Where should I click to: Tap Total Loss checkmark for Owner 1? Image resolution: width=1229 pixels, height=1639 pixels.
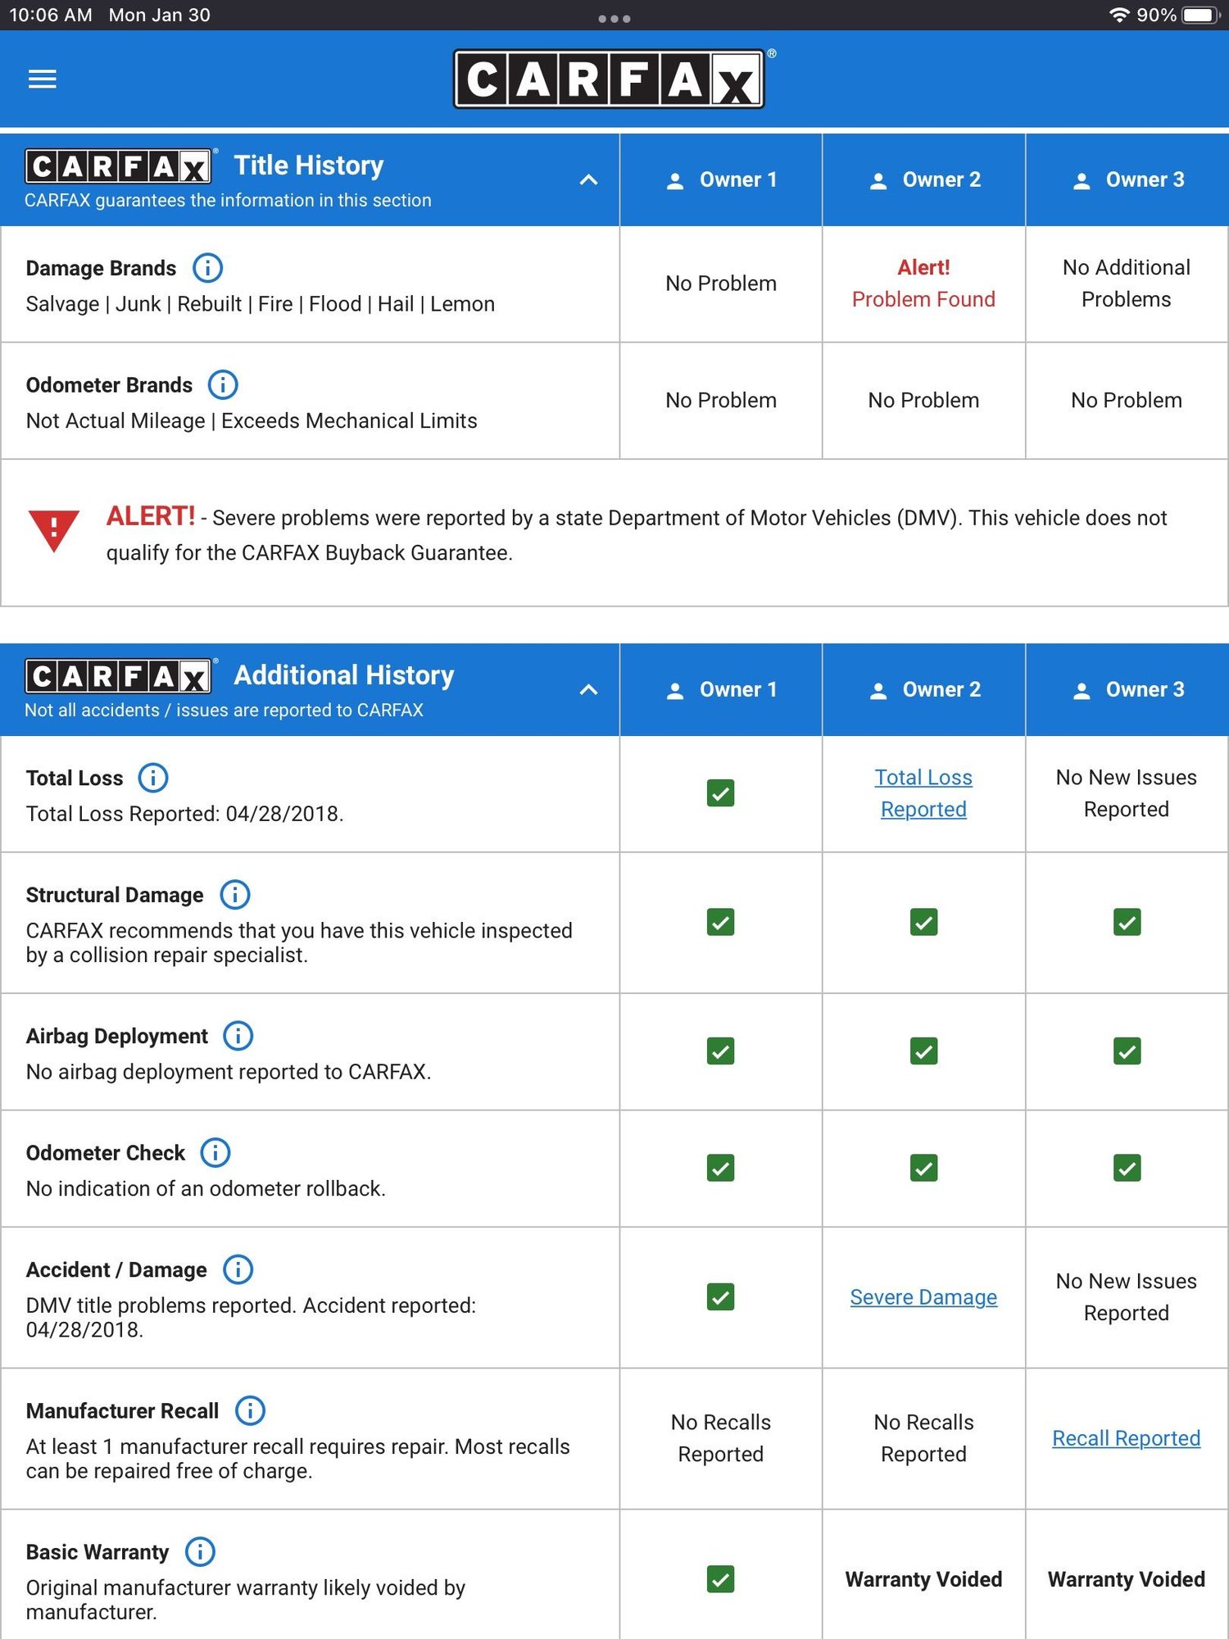coord(721,792)
